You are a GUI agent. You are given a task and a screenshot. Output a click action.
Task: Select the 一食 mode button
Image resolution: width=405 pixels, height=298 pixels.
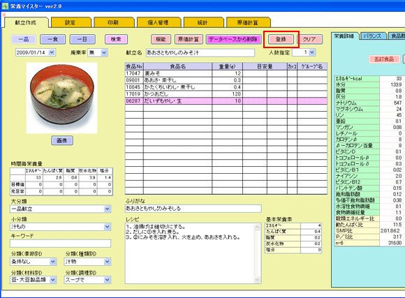coord(52,39)
